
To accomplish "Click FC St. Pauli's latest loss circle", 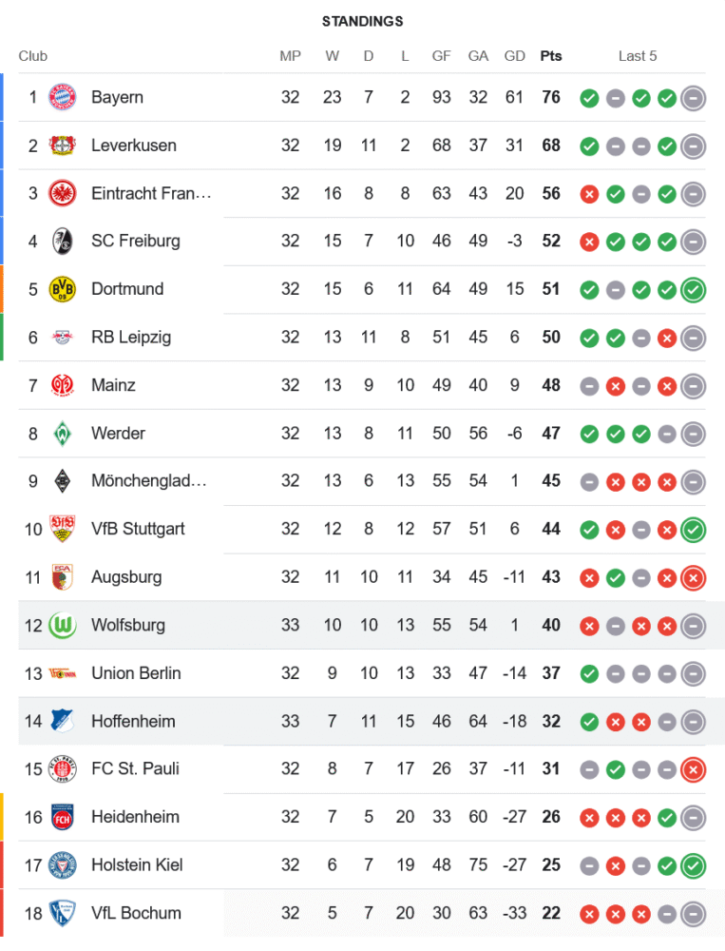I will click(x=693, y=769).
